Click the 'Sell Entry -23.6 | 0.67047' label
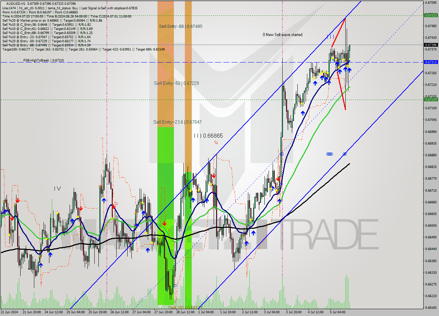Screen dimensions: 439x316 [177, 122]
